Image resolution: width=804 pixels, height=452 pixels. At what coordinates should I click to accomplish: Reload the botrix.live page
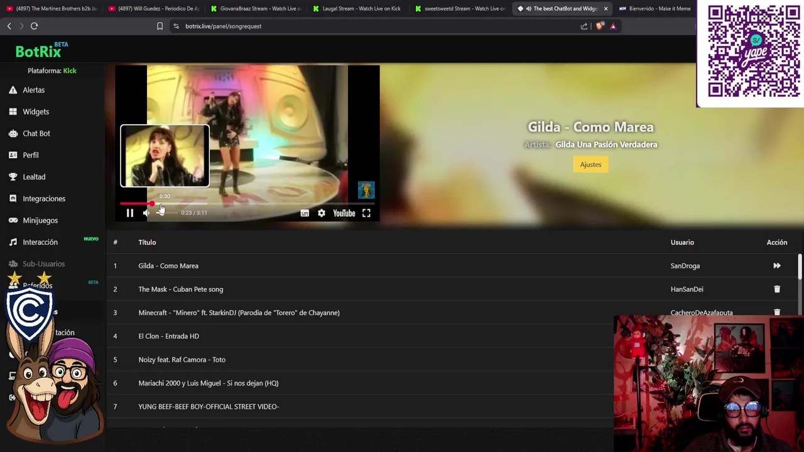34,26
